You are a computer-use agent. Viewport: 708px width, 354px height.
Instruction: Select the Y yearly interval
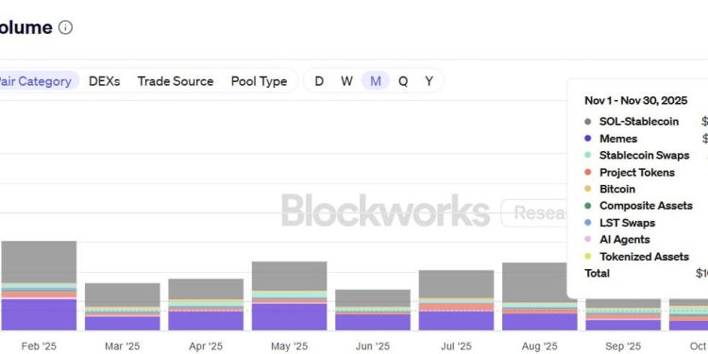[x=429, y=81]
